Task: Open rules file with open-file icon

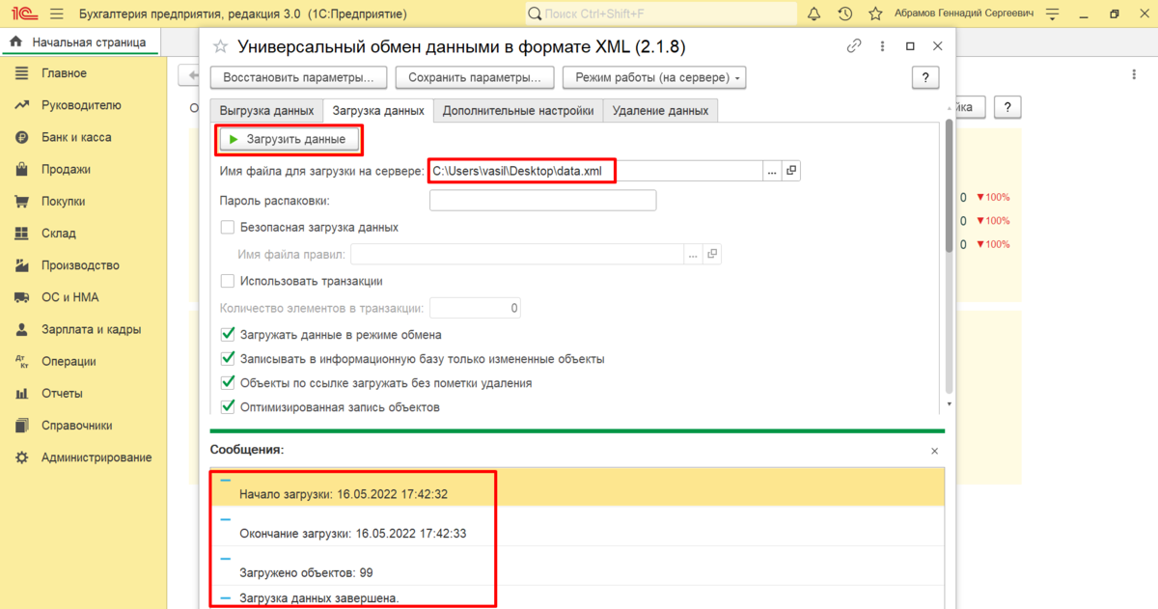Action: (x=712, y=254)
